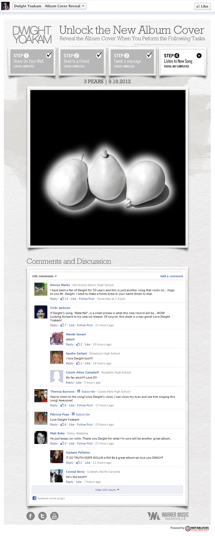The image size is (215, 536).
Task: Click the Step 2 completed checkmark
Action: [x=99, y=55]
